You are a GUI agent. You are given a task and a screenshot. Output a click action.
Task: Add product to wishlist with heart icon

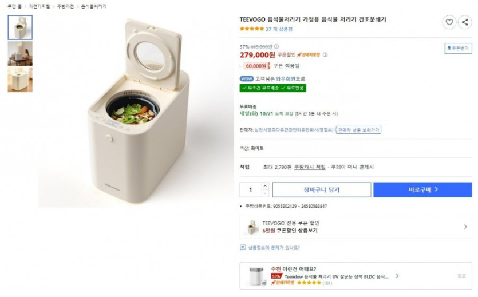coord(449,22)
